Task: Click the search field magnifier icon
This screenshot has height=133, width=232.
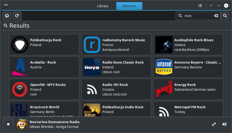Action: [180, 16]
